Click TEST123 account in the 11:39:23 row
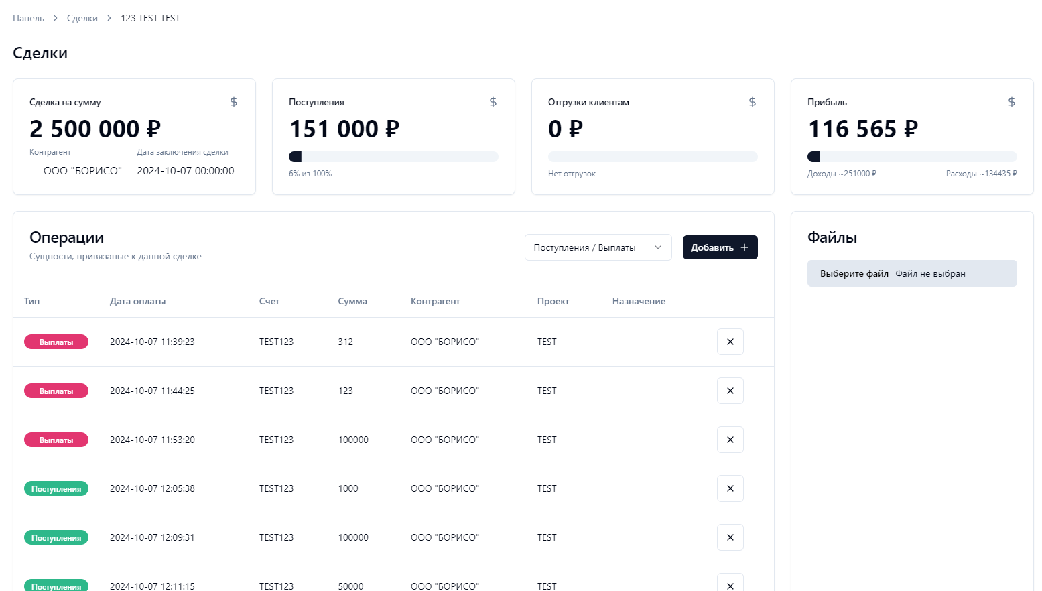The image size is (1042, 591). tap(276, 342)
